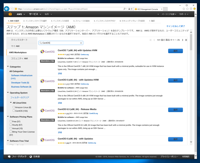Viewport: 200px width, 163px height.
Task: Open favorites star icon
Action: click(187, 9)
